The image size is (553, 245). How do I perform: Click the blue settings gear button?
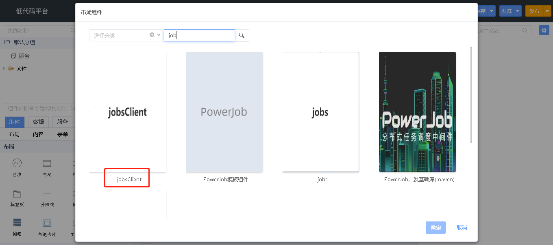(x=544, y=30)
